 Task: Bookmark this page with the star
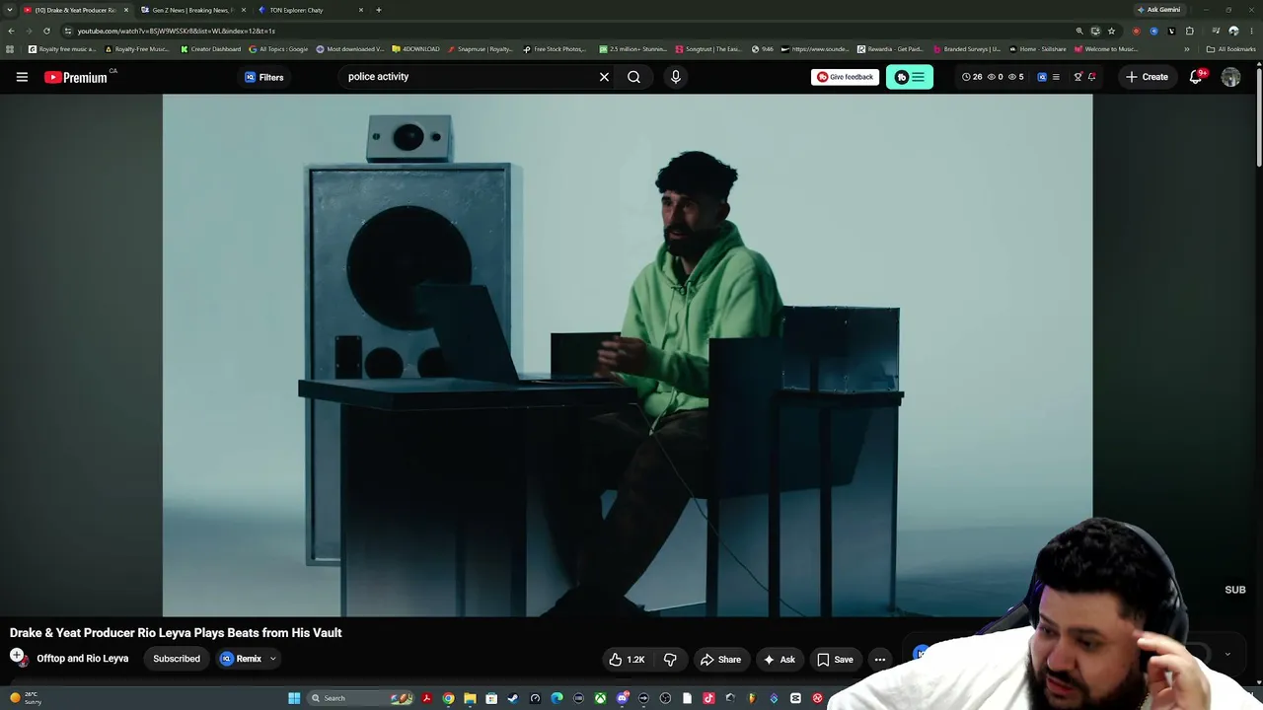[x=1111, y=31]
